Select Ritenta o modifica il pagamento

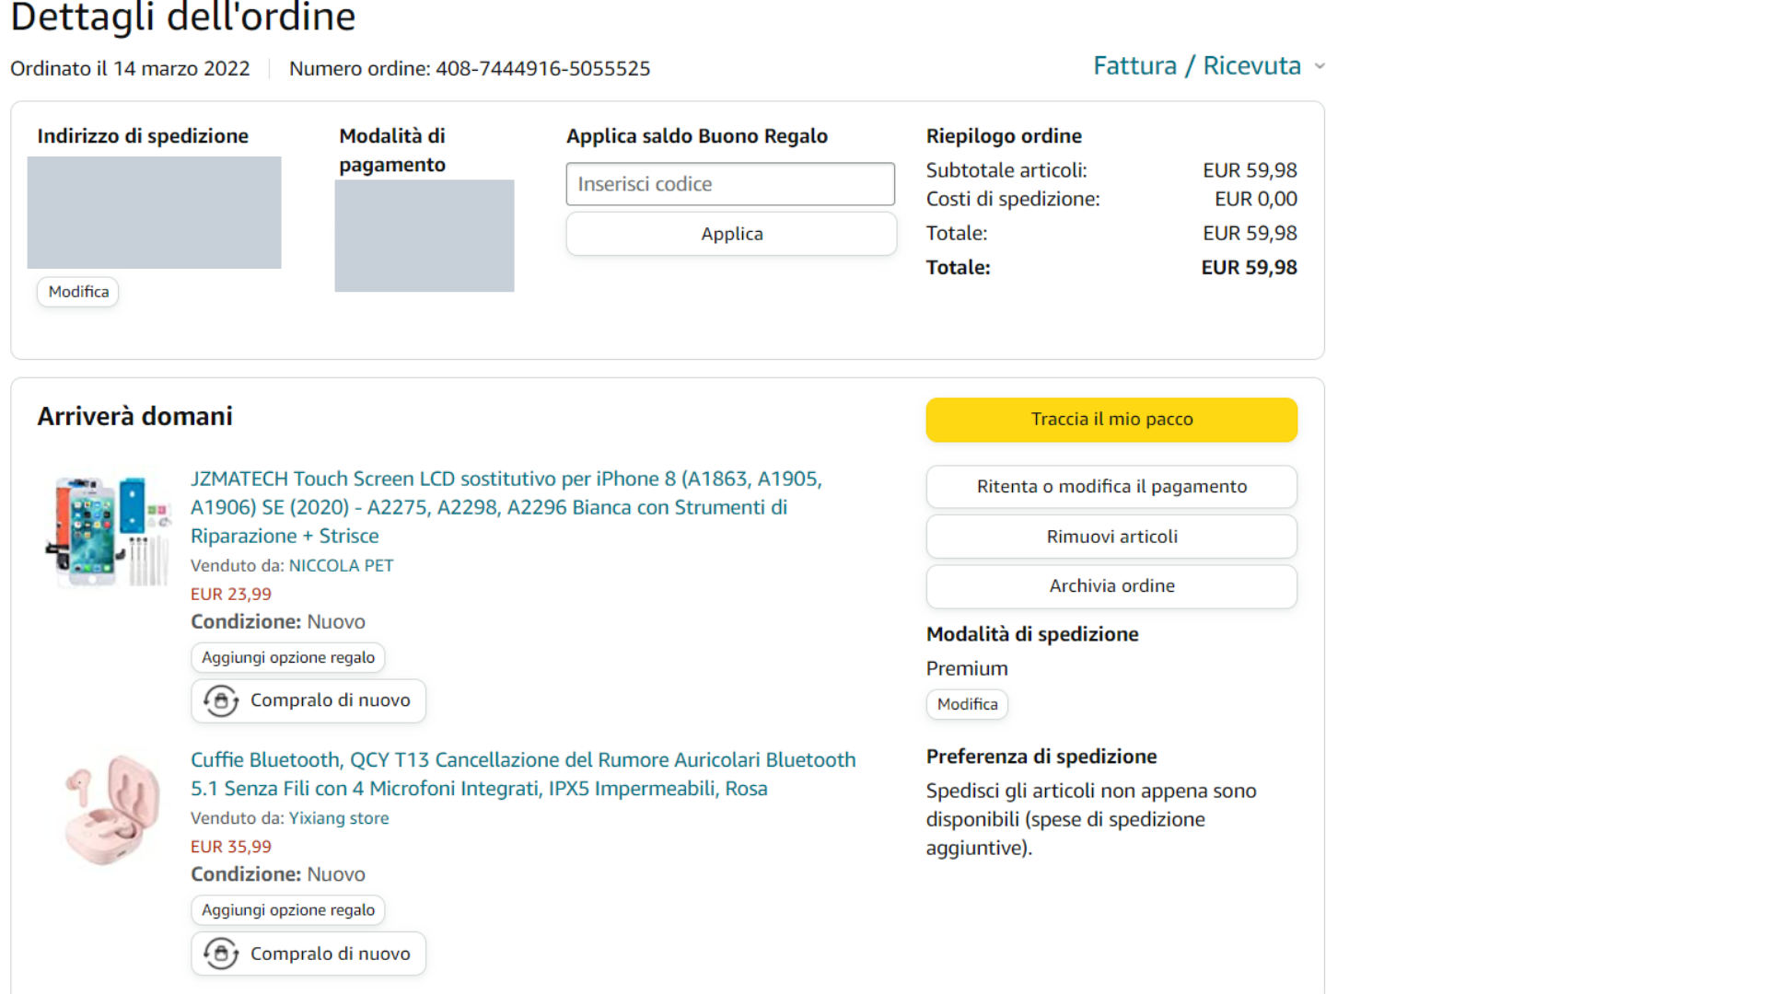(x=1111, y=487)
